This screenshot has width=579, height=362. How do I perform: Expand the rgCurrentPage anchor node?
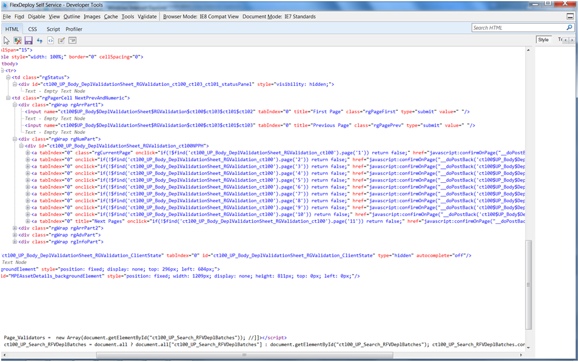click(x=28, y=153)
